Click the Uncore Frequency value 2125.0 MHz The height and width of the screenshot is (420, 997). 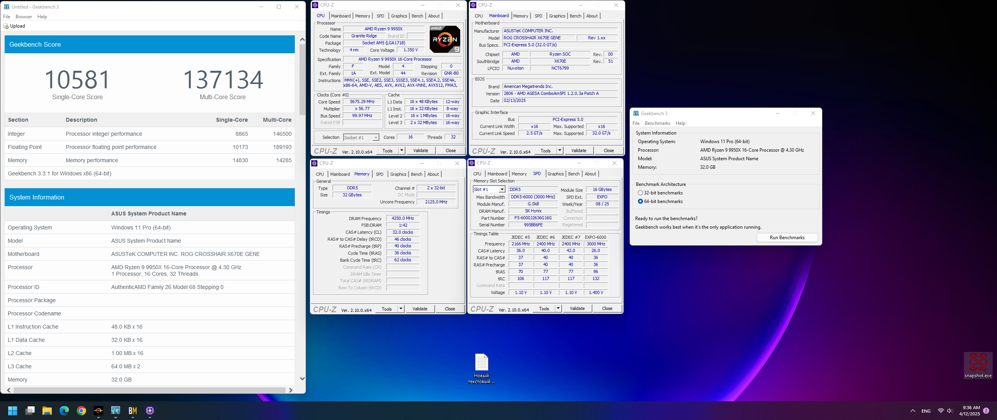click(436, 202)
